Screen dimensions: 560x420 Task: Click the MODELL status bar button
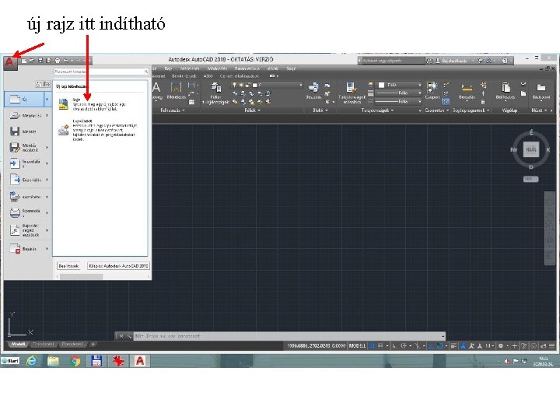(357, 345)
